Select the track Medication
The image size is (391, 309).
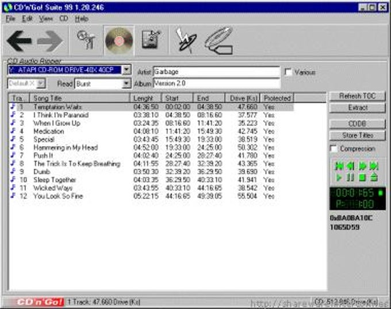tap(49, 131)
